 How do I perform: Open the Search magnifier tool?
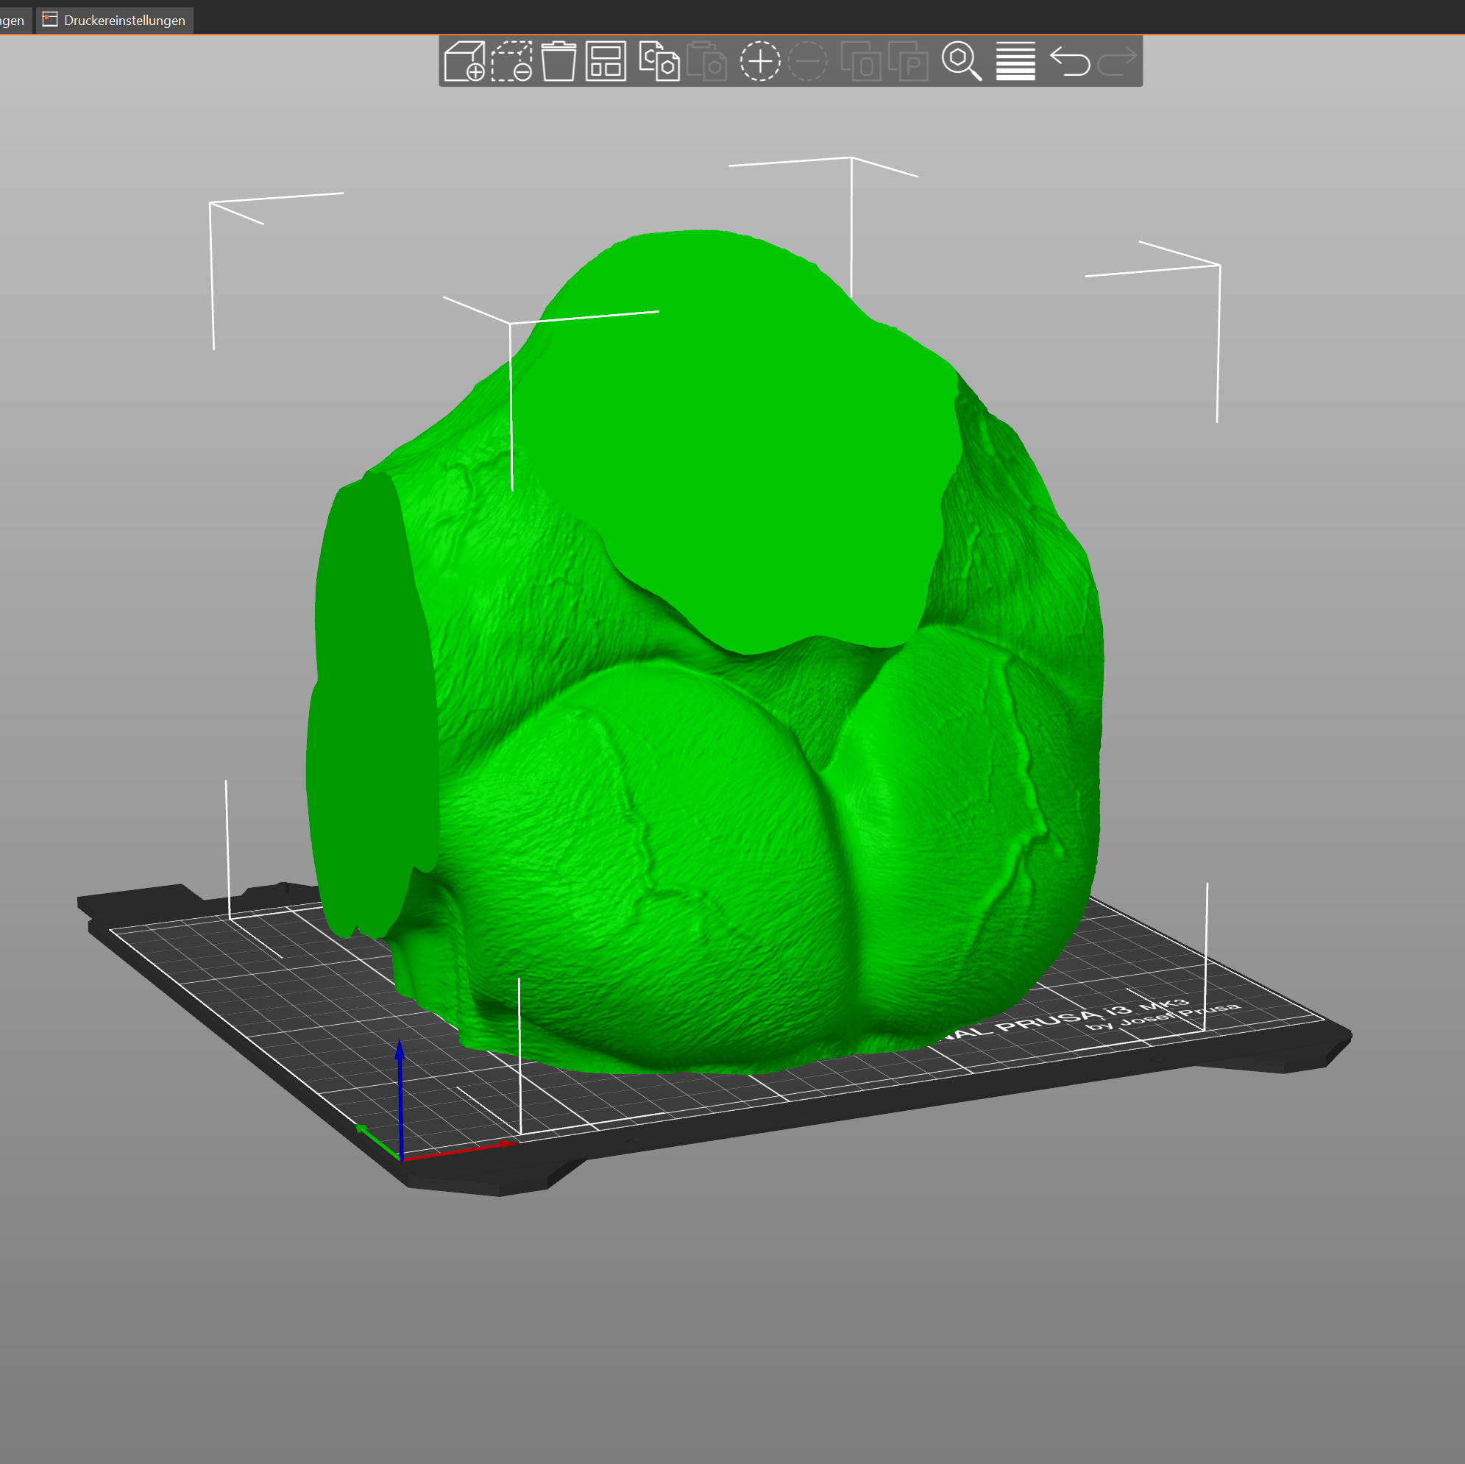tap(961, 61)
